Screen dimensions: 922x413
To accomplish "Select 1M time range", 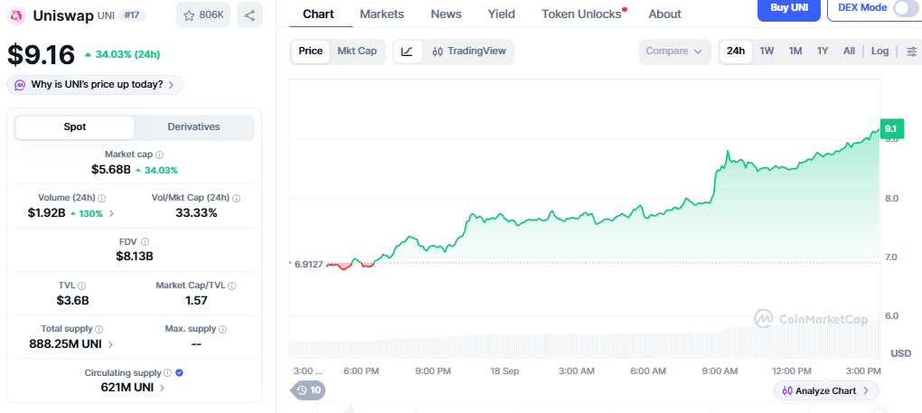I will pos(795,52).
